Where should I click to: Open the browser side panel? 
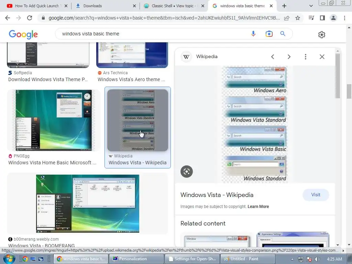pos(322,18)
